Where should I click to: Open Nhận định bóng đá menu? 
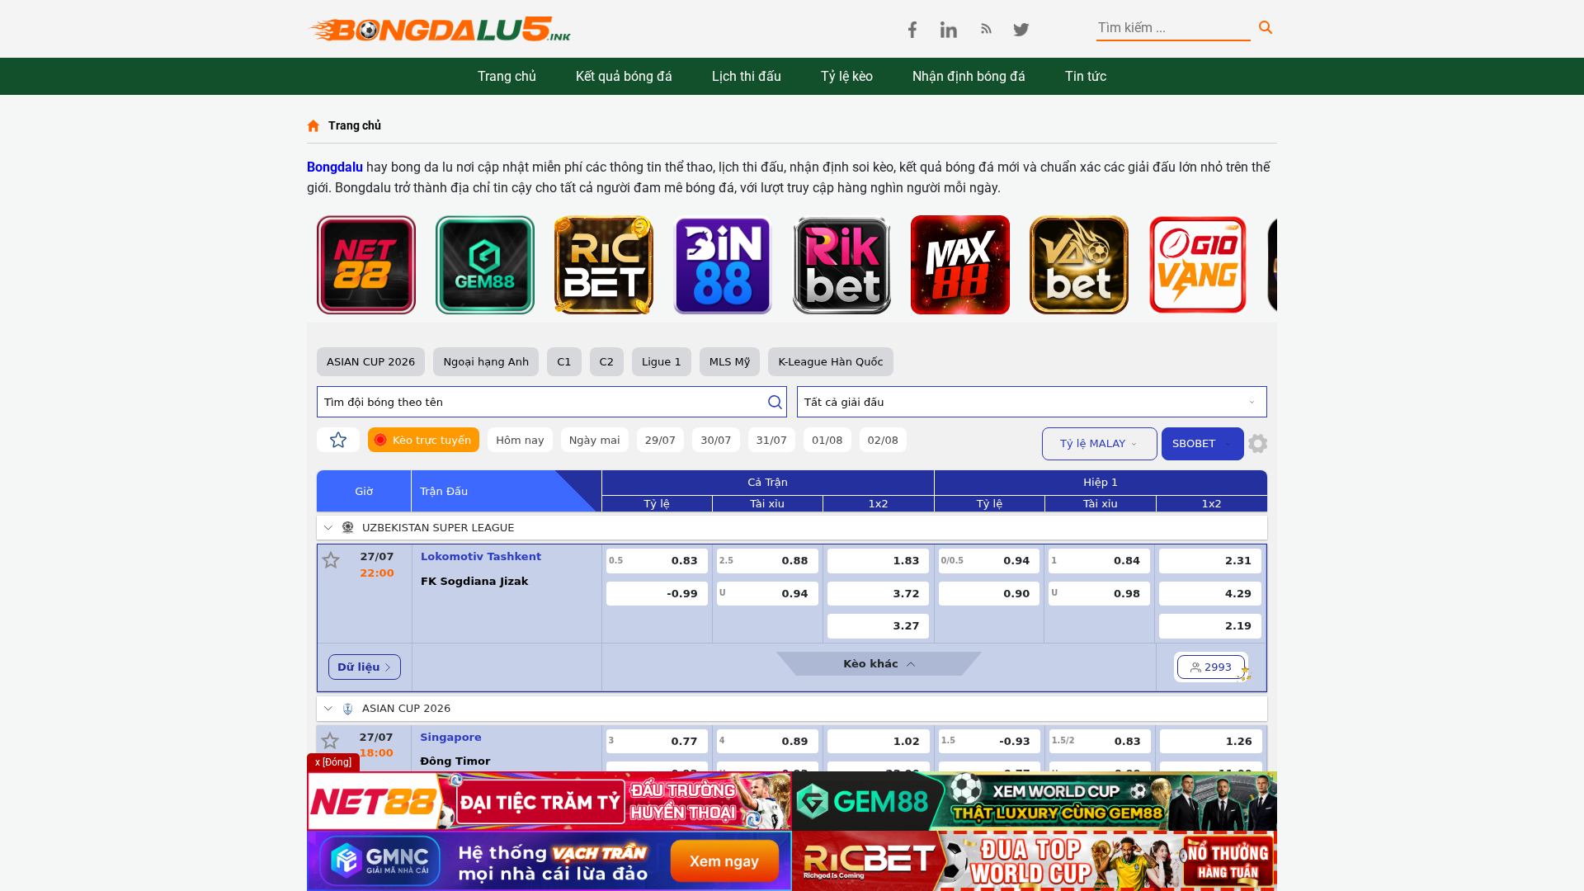pyautogui.click(x=969, y=76)
